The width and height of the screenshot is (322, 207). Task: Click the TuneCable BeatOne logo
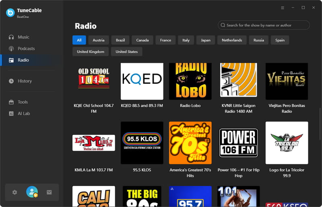[x=10, y=13]
